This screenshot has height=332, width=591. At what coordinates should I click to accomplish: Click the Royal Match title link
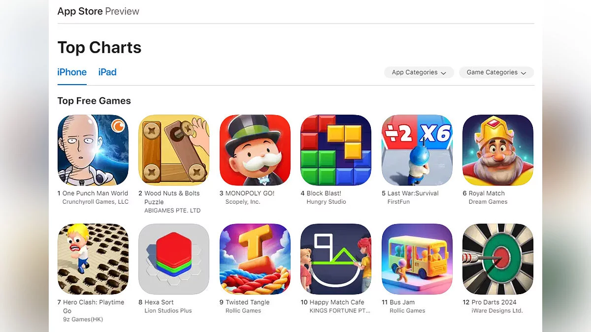[487, 193]
